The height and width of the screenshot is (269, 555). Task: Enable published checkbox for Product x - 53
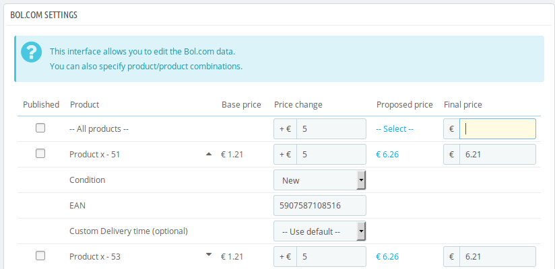tap(40, 256)
